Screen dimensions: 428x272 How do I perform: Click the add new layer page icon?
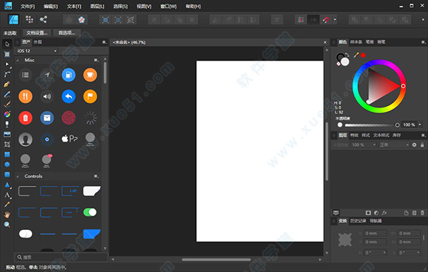(406, 213)
